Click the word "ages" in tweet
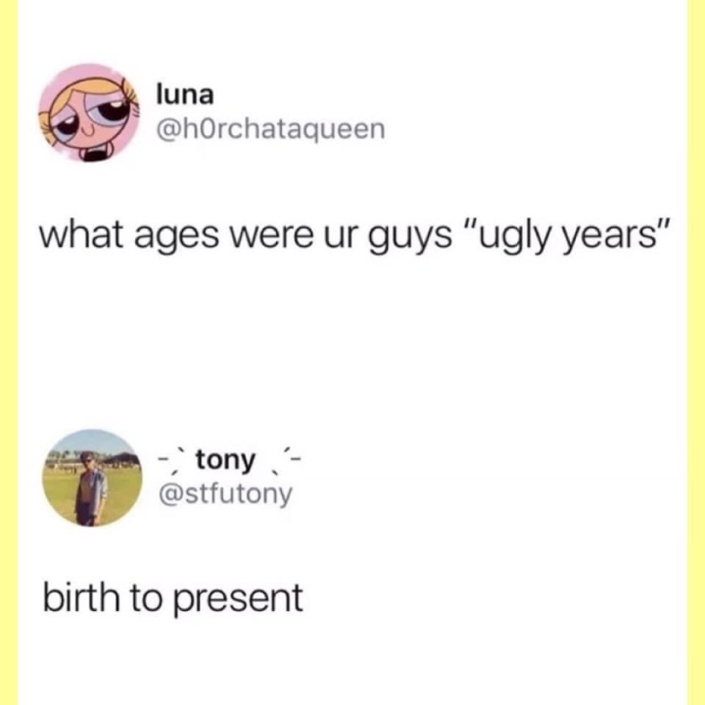Viewport: 705px width, 705px height. pos(177,238)
